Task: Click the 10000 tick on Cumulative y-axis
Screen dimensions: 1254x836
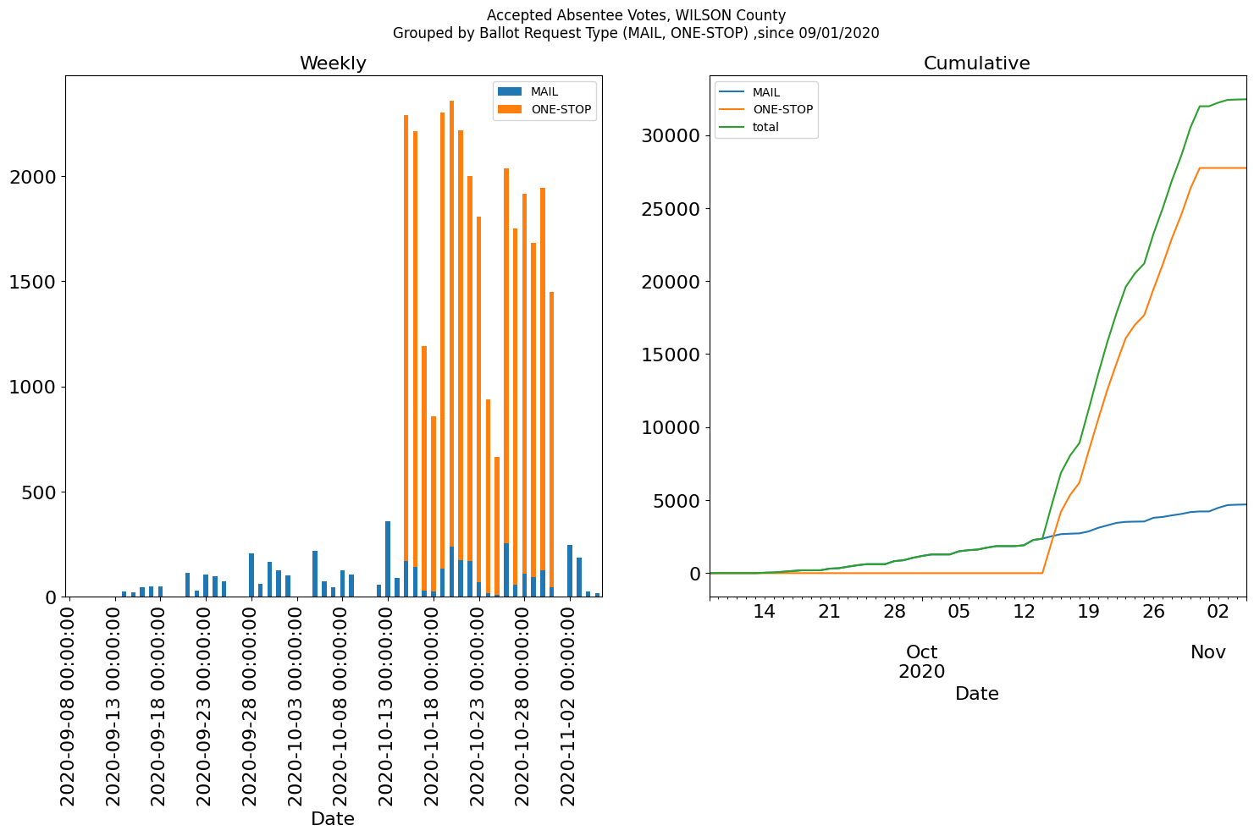Action: point(670,427)
